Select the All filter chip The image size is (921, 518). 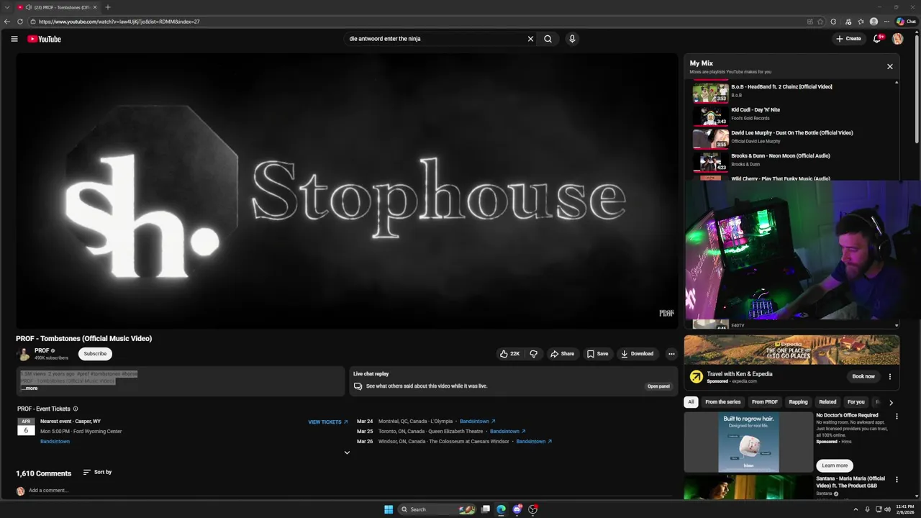tap(691, 402)
